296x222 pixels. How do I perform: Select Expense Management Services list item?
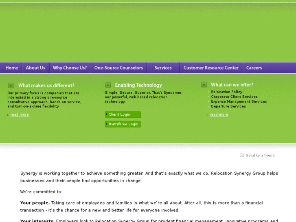239,101
